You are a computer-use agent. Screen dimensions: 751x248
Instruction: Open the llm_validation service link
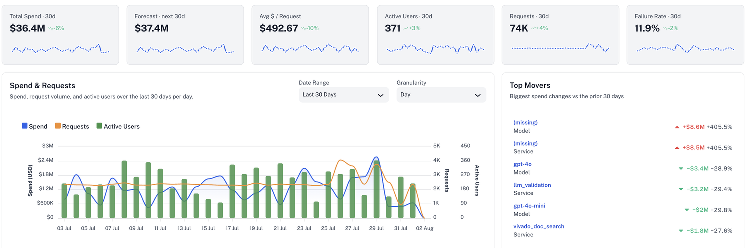pos(532,185)
